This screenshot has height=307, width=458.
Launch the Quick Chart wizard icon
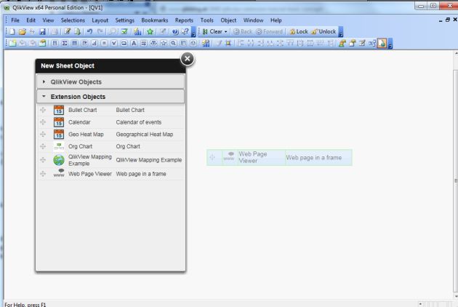(x=137, y=31)
